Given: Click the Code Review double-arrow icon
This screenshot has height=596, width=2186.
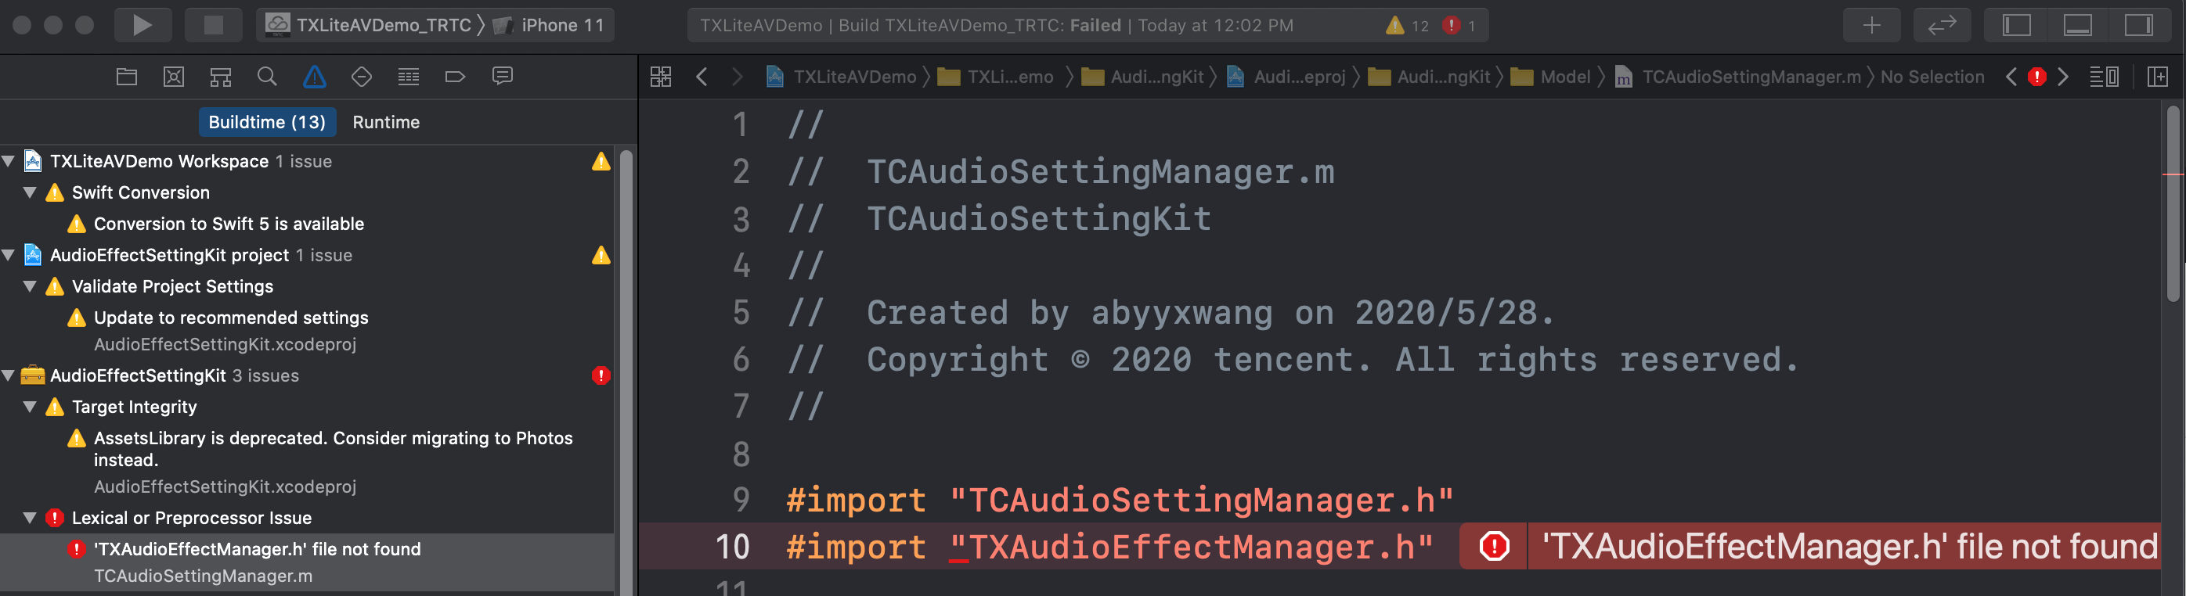Looking at the screenshot, I should pyautogui.click(x=1943, y=24).
